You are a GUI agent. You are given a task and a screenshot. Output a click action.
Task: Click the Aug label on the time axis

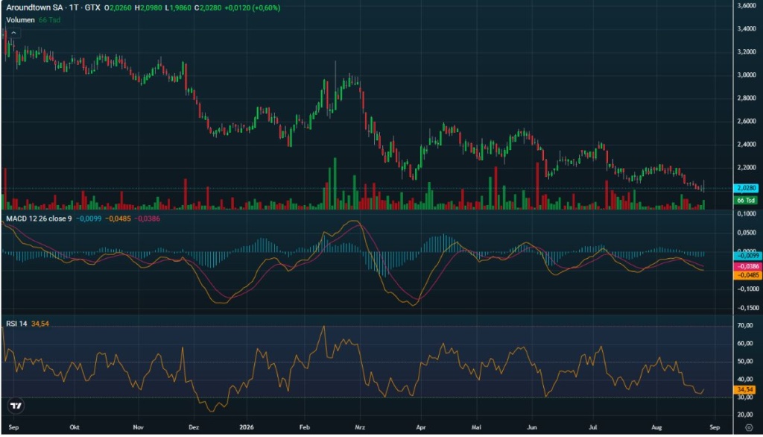coord(656,427)
